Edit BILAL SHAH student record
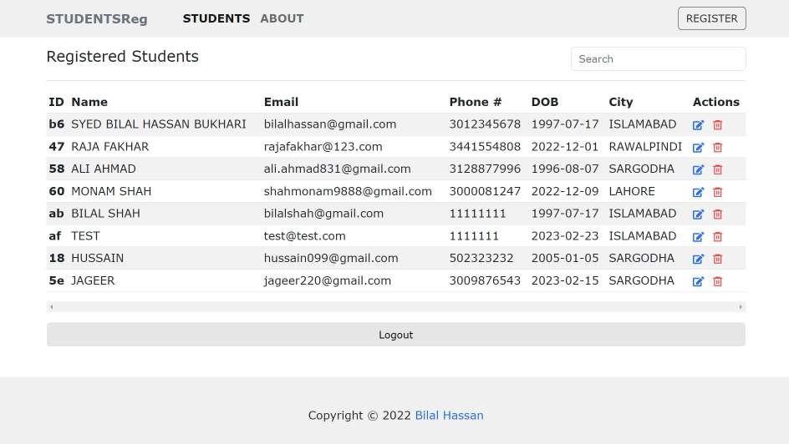The height and width of the screenshot is (444, 789). pos(698,214)
